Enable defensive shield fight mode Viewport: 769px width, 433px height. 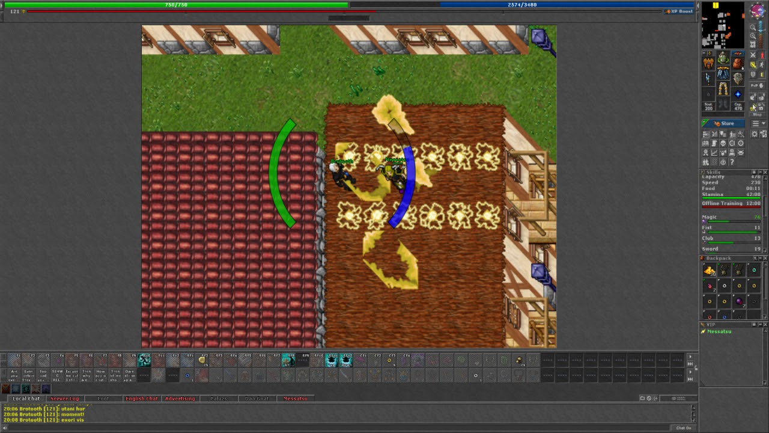[x=753, y=74]
